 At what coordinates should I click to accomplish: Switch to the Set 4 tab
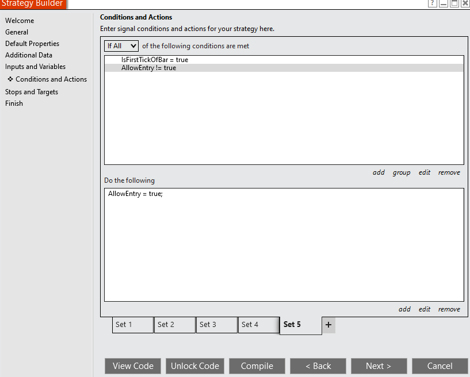click(259, 325)
